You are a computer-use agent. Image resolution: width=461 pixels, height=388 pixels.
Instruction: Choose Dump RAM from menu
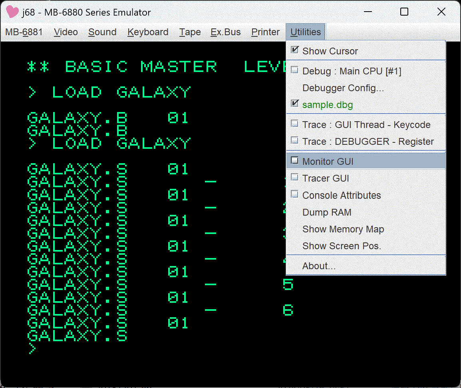(366, 212)
